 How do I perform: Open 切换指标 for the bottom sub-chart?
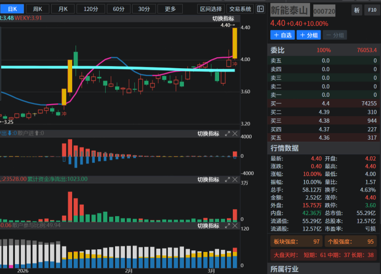coord(209,226)
